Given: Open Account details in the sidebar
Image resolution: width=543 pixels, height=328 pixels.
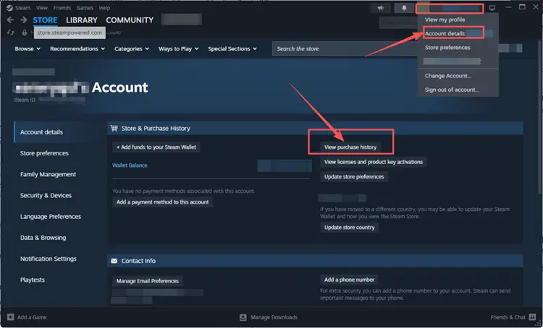Looking at the screenshot, I should coord(41,132).
